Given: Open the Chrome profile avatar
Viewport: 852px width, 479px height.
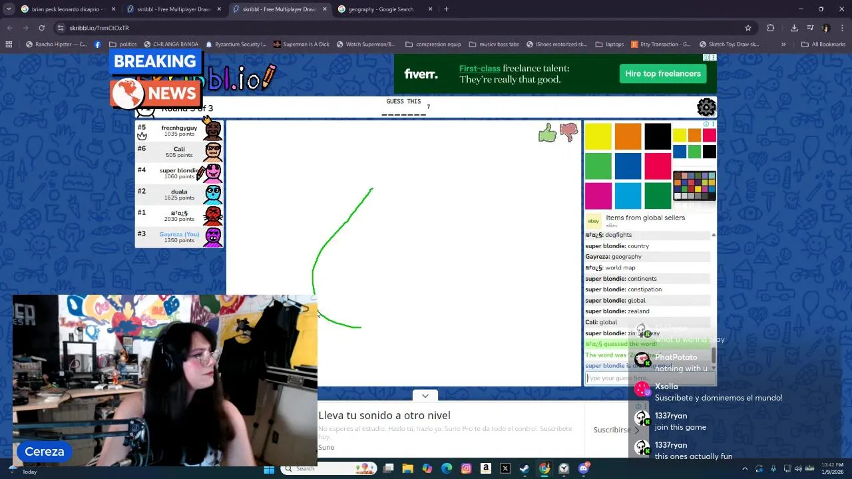Looking at the screenshot, I should click(x=826, y=28).
